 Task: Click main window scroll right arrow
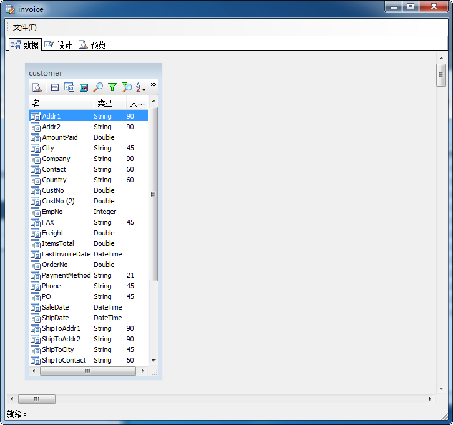click(431, 399)
